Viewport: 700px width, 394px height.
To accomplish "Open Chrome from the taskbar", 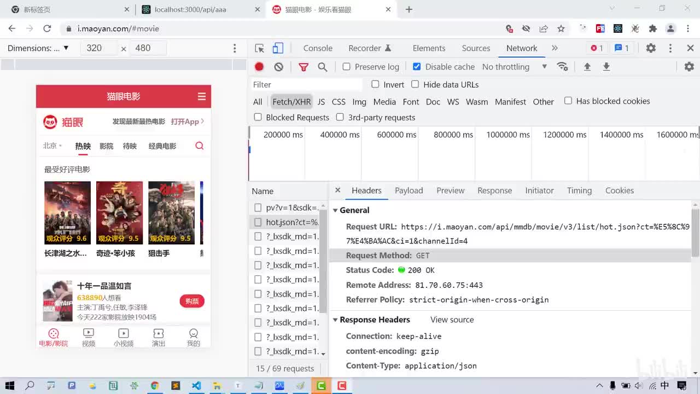I will [155, 386].
